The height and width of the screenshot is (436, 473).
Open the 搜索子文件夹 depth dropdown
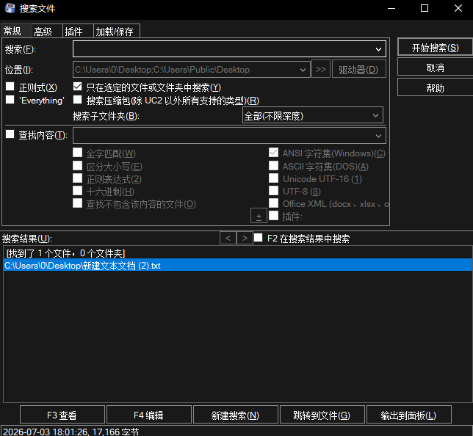point(313,115)
